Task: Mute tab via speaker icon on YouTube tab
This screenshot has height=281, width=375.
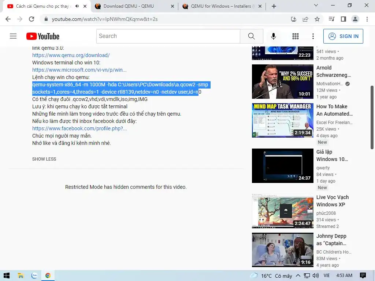Action: point(77,6)
